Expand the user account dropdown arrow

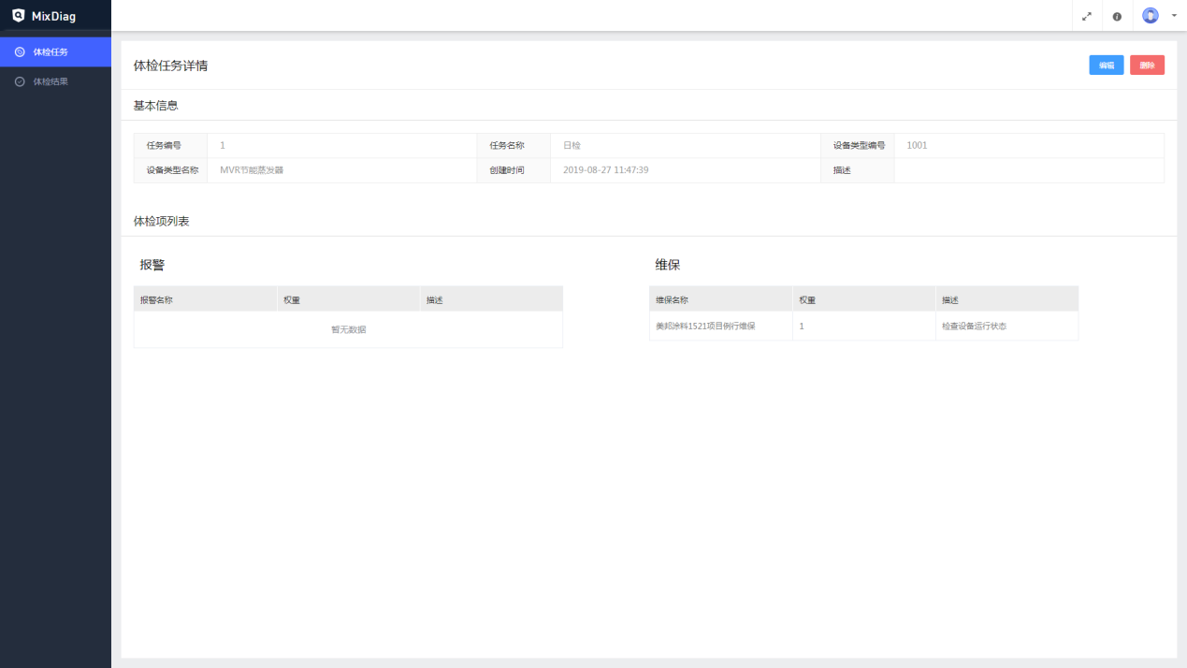point(1174,15)
